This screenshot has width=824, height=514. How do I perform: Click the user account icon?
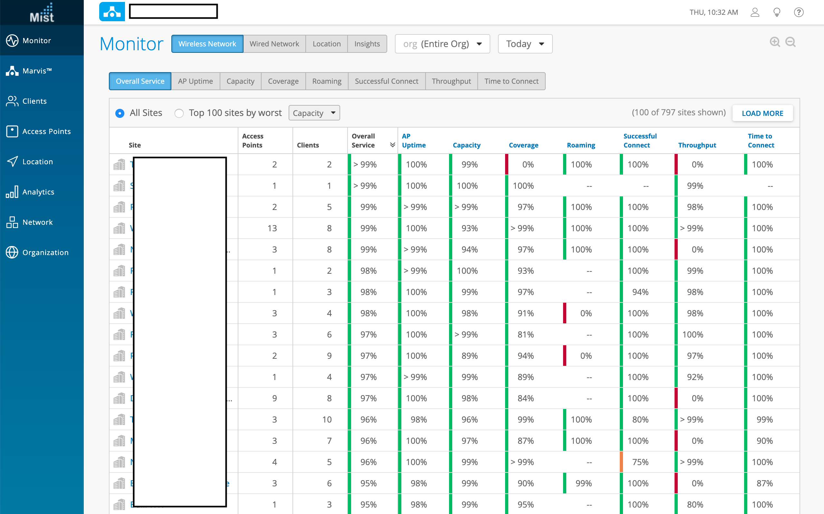point(755,12)
